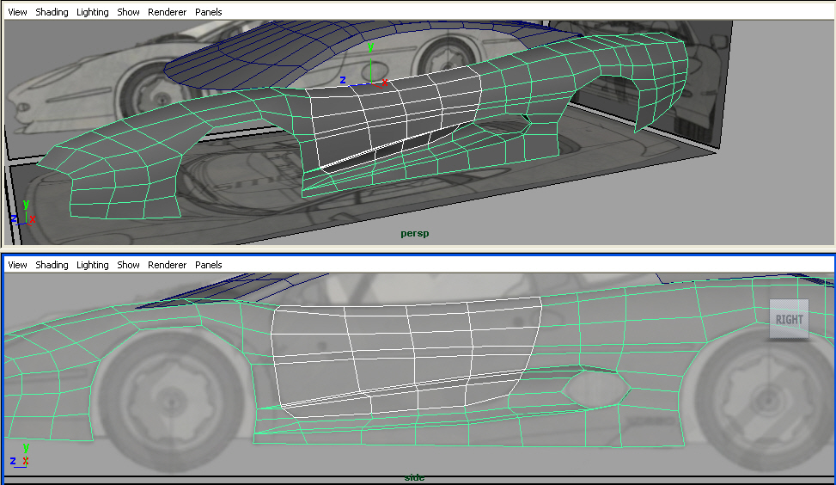
Task: Open View menu in side viewport
Action: tap(17, 265)
